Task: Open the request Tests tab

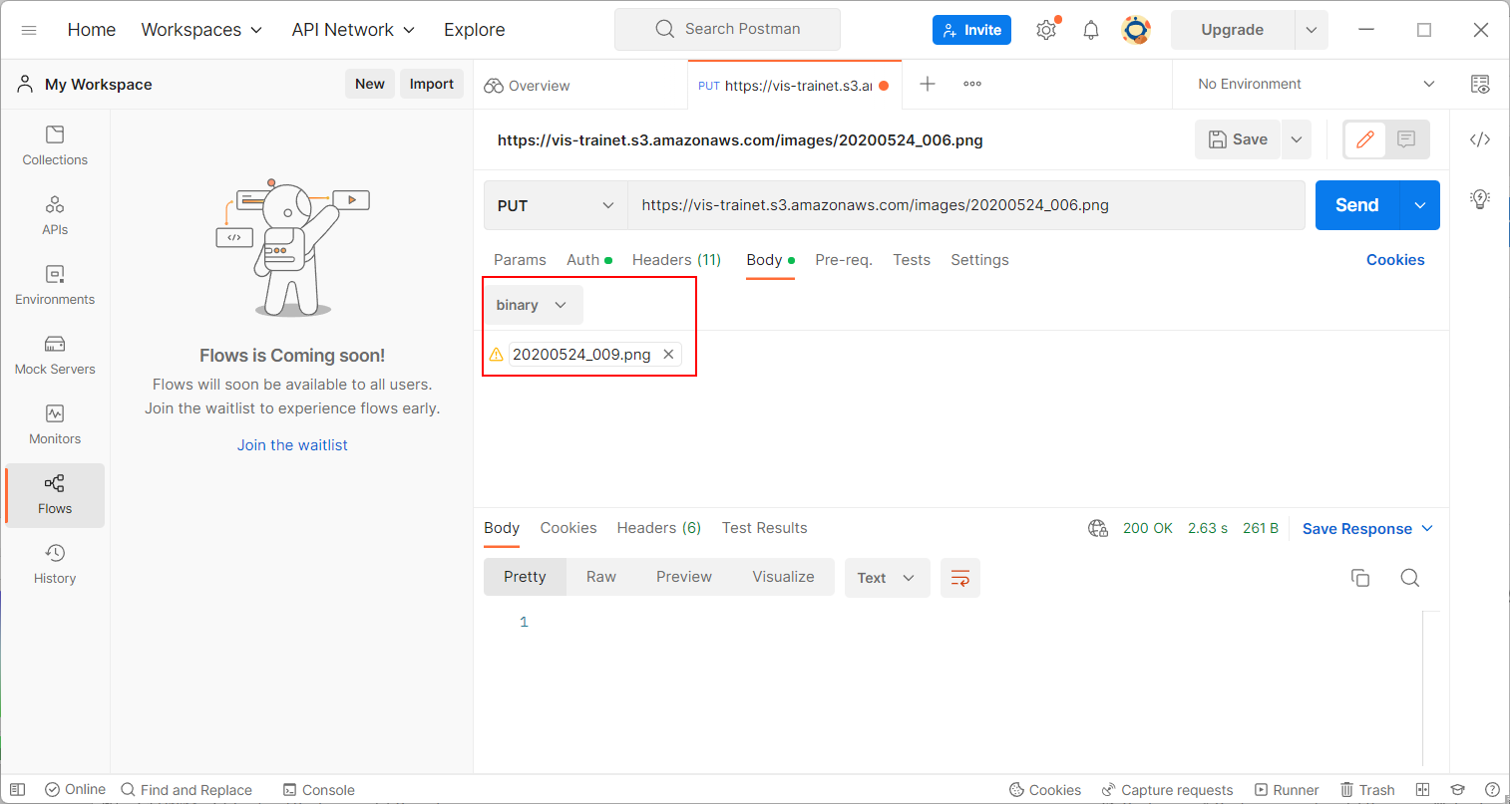Action: tap(912, 260)
